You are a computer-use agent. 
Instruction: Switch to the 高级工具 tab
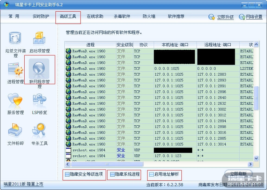point(68,16)
